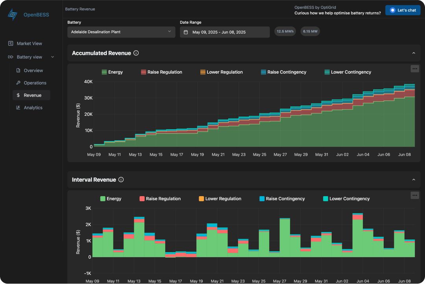425x284 pixels.
Task: Toggle Raise Regulation in Interval Revenue legend
Action: (160, 199)
